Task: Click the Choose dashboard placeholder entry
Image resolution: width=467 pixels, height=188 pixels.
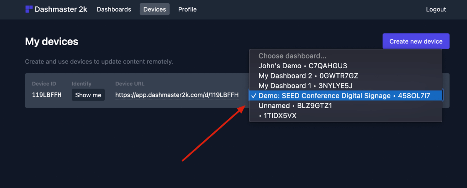Action: click(x=292, y=56)
